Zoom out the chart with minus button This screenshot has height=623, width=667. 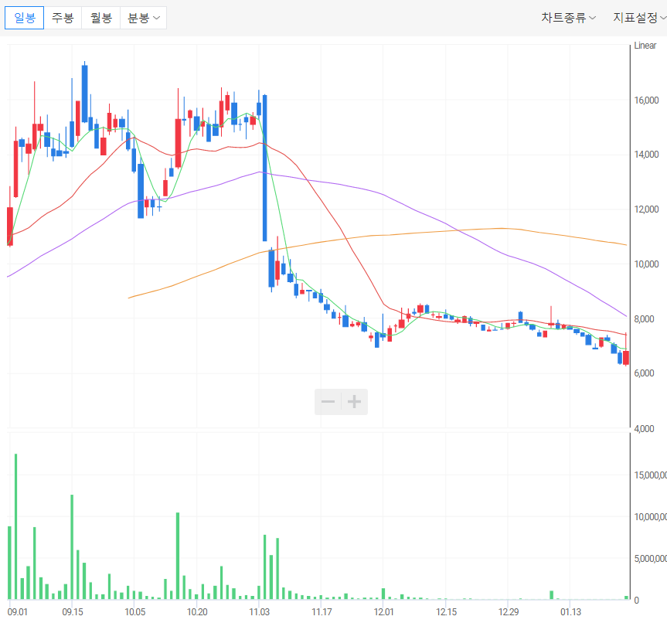[x=328, y=402]
